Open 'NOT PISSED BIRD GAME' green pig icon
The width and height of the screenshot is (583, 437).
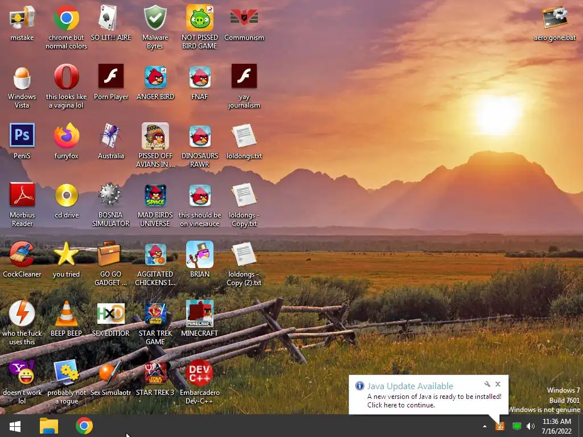click(200, 18)
